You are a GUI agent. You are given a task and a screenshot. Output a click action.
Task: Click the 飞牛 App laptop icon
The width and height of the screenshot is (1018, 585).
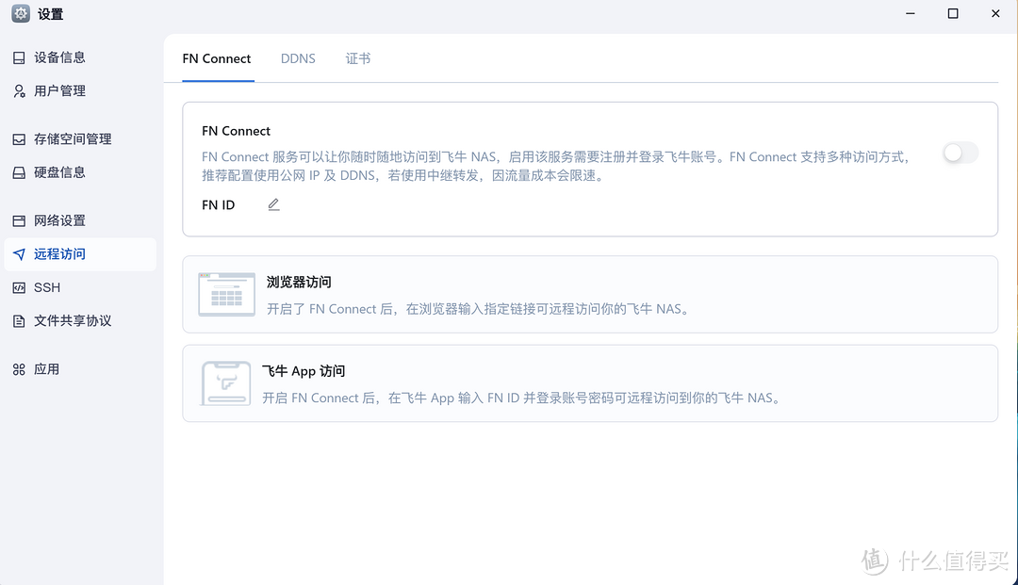[226, 382]
